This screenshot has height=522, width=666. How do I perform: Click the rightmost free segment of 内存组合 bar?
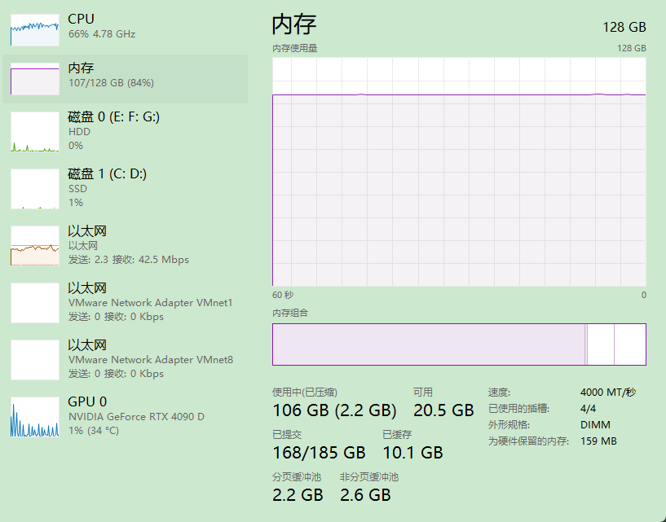(x=629, y=344)
